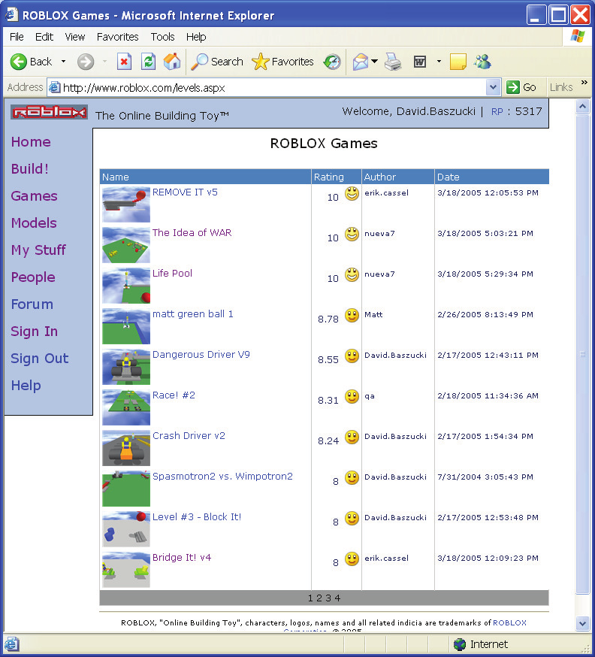The height and width of the screenshot is (657, 595).
Task: Open the People sidebar link
Action: point(33,277)
